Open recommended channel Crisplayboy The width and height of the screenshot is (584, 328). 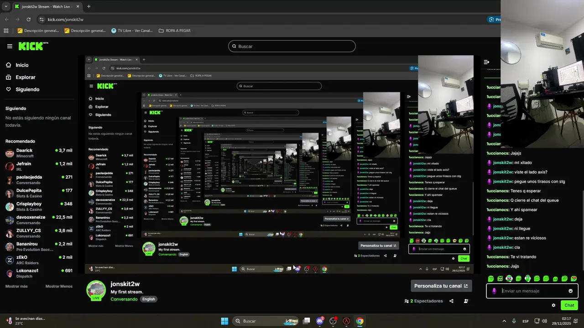pos(39,206)
